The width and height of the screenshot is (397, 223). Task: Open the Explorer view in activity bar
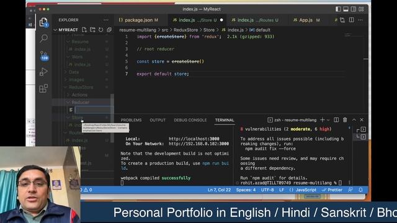[x=43, y=22]
